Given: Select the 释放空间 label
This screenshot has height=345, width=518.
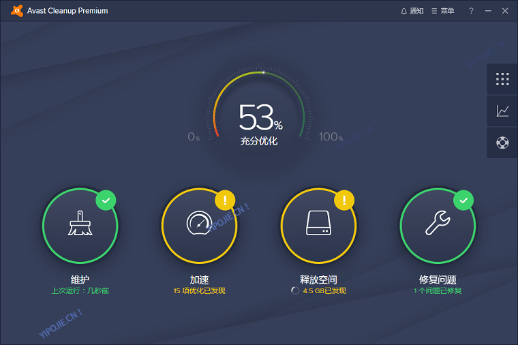Looking at the screenshot, I should tap(318, 280).
